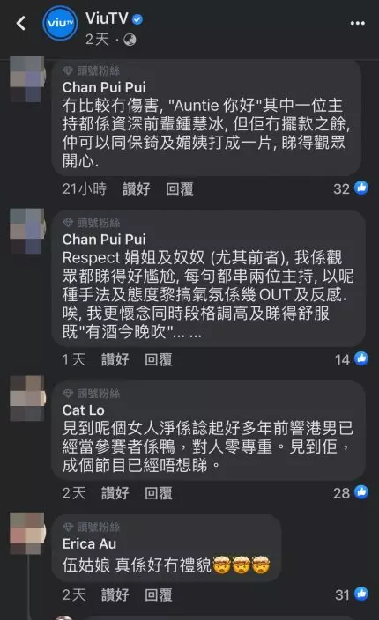
Task: Like Erica Au's comment
Action: click(115, 594)
